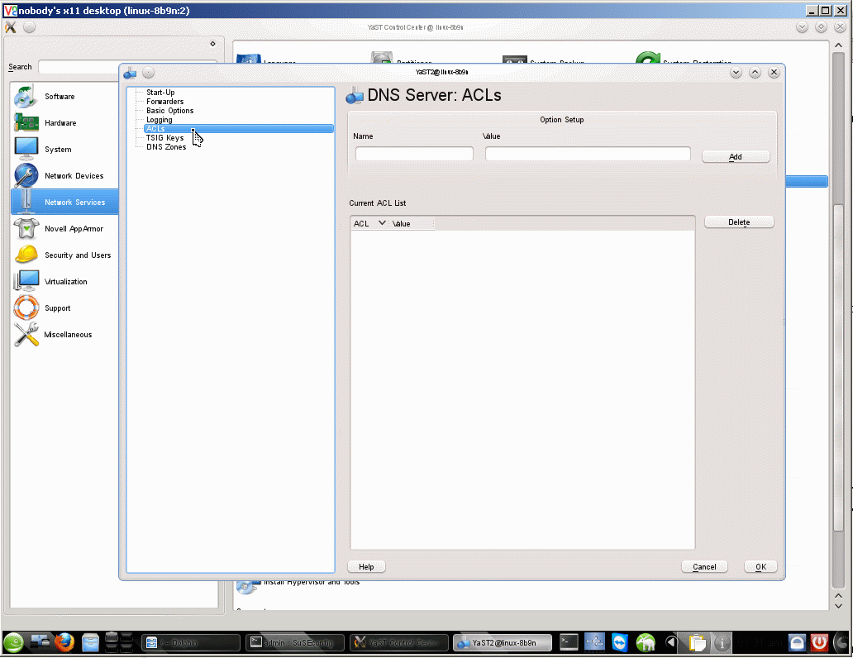Select the Virtualization category
Viewport: 853px width, 658px height.
65,281
